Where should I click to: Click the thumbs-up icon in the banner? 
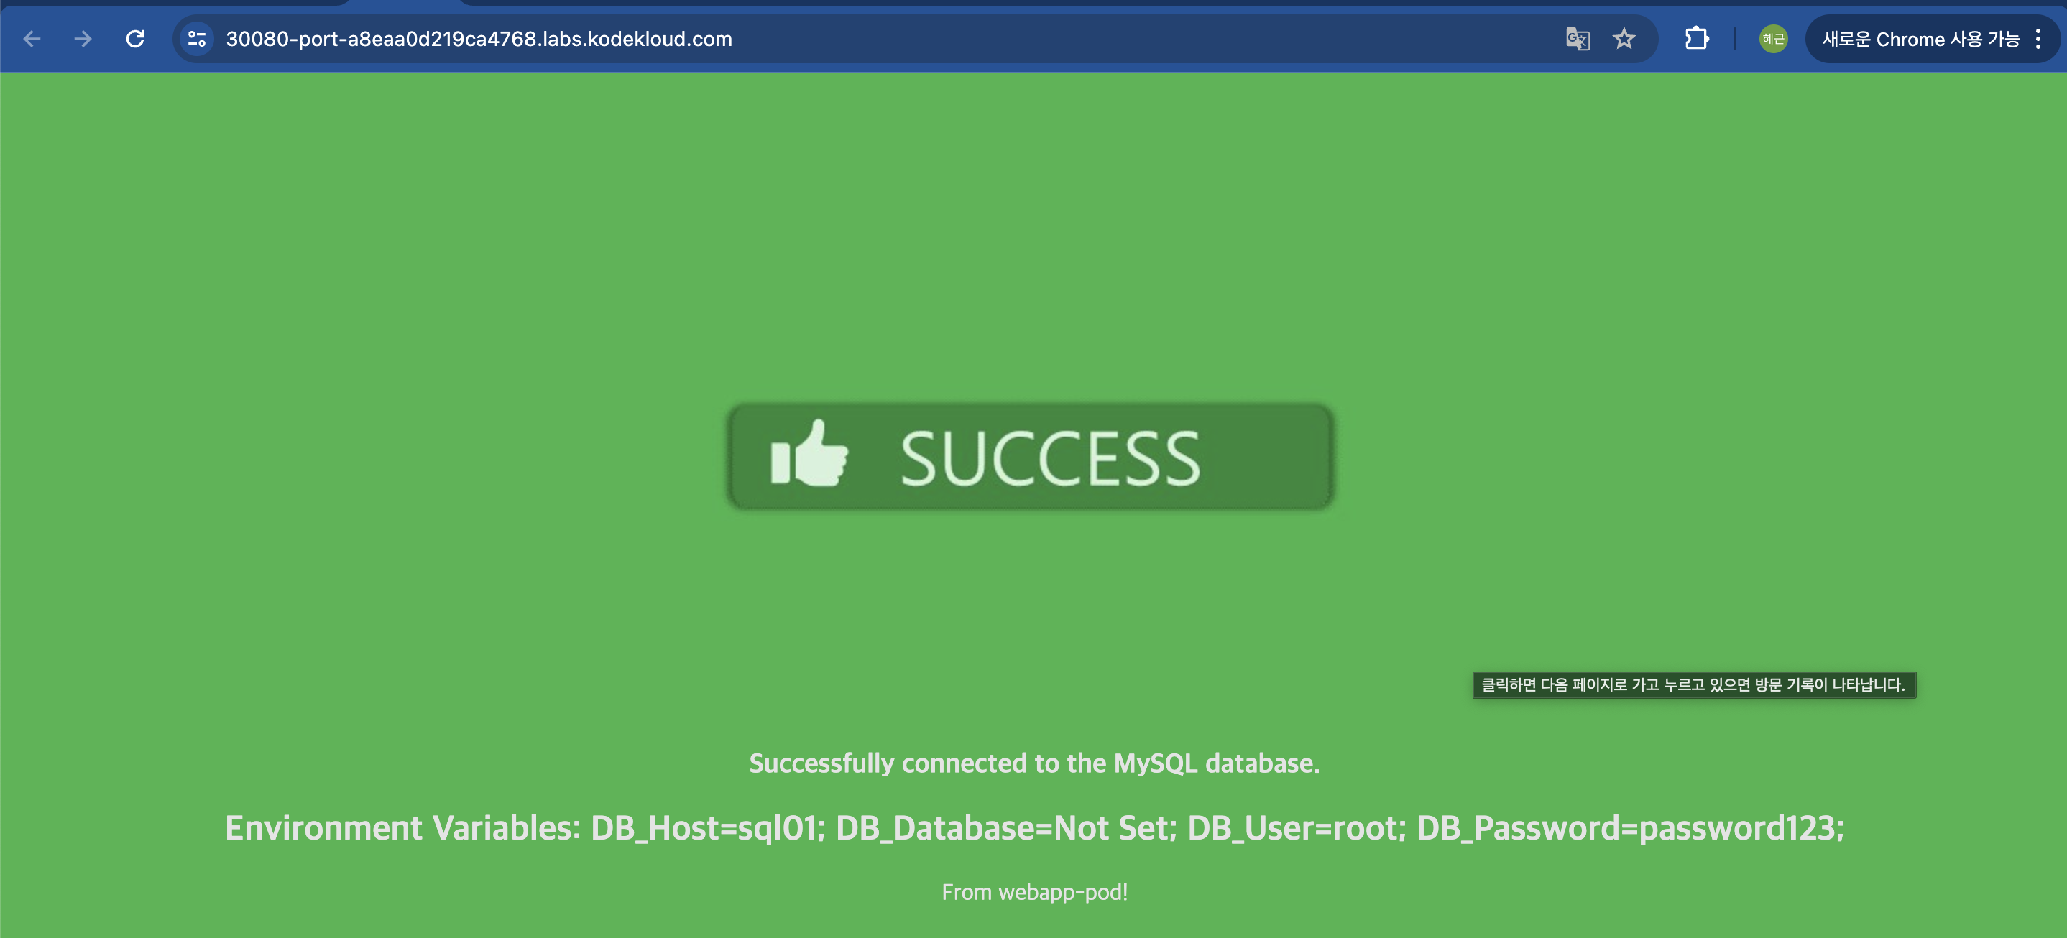pyautogui.click(x=809, y=455)
